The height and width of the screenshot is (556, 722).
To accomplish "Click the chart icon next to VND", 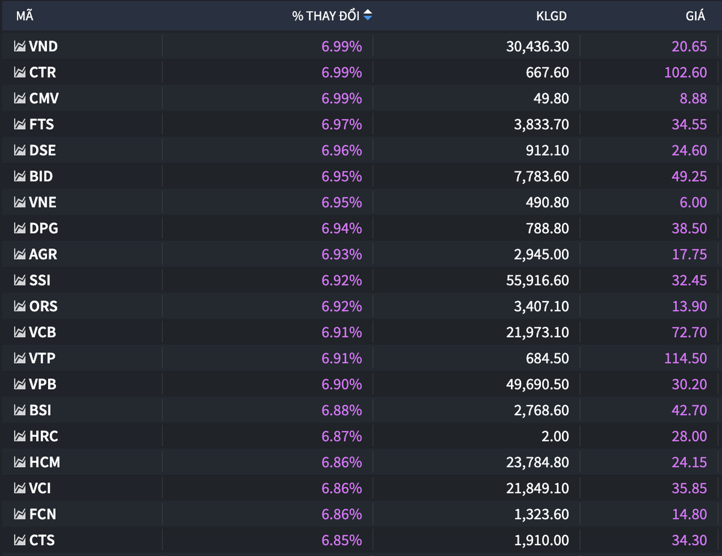I will (x=19, y=46).
